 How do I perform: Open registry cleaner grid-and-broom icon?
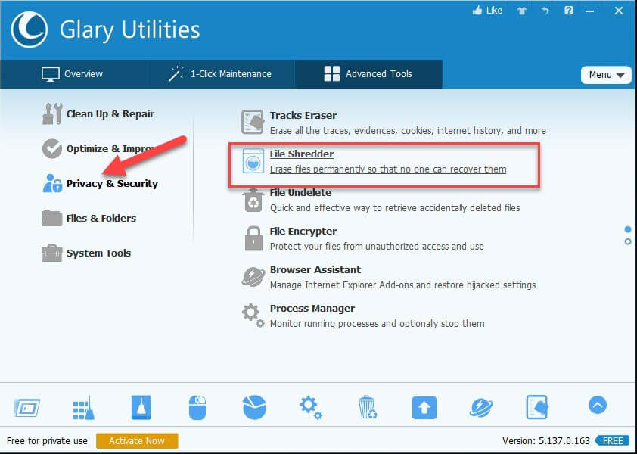click(x=84, y=408)
